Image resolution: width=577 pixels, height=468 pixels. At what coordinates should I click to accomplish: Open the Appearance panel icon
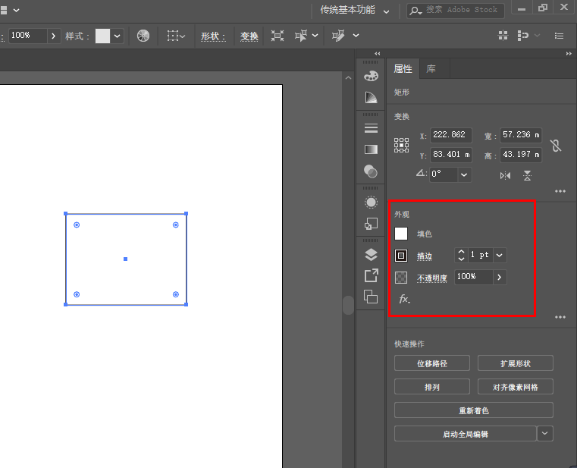click(x=371, y=203)
